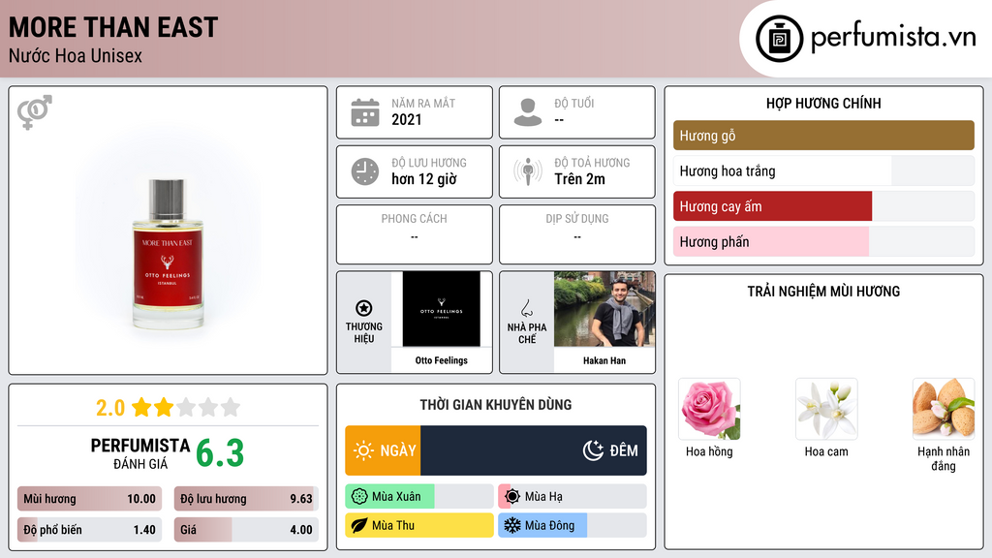Click the THỜI GIAN KHUYÊN DÙNG heading

point(496,405)
